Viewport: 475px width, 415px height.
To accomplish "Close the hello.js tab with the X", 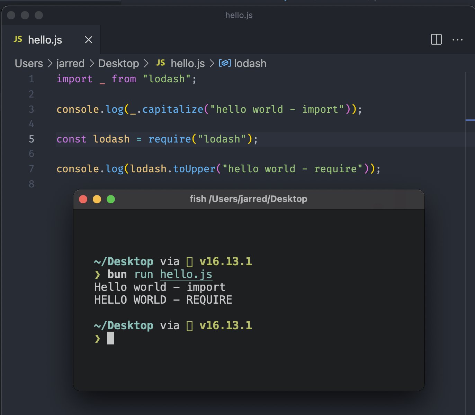I will tap(88, 40).
